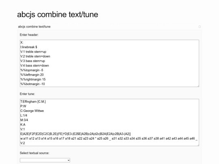Click inside the Enter tune text area
219x164 pixels.
(x=109, y=122)
